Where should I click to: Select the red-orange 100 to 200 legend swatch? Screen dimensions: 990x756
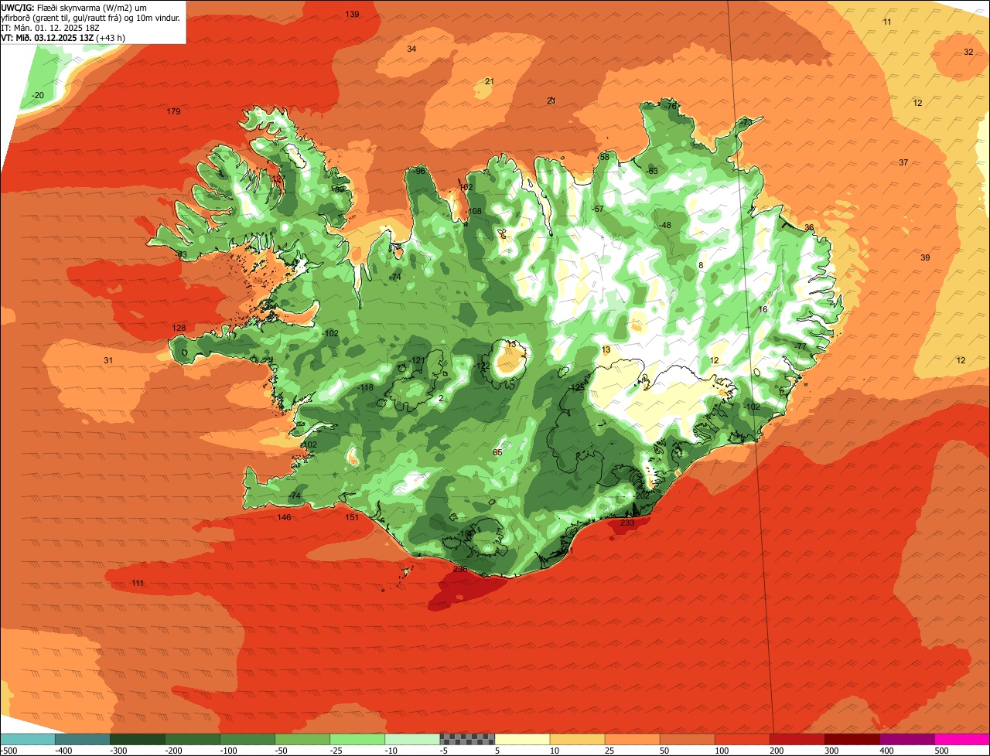tap(742, 739)
